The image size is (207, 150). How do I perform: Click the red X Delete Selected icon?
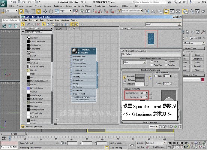38,24
